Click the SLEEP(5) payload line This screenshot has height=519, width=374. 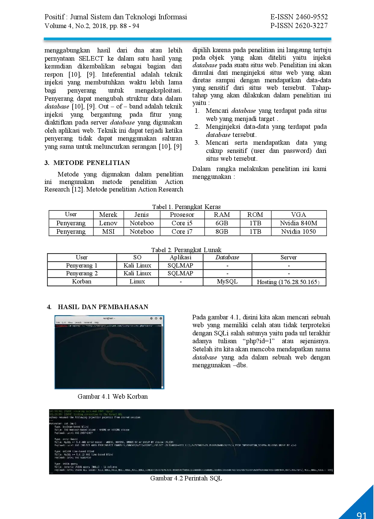pyautogui.click(x=73, y=457)
